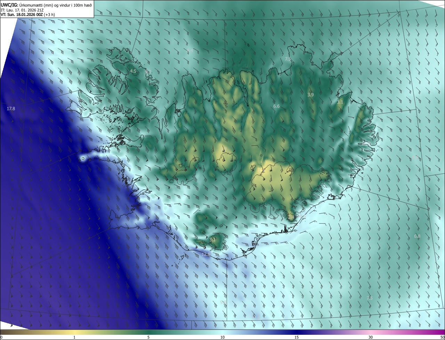Viewport: 445px width, 340px height.
Task: Click the "VT: Sun. 18.01.2026 00Z (+3 h)" line
Action: (x=27, y=15)
